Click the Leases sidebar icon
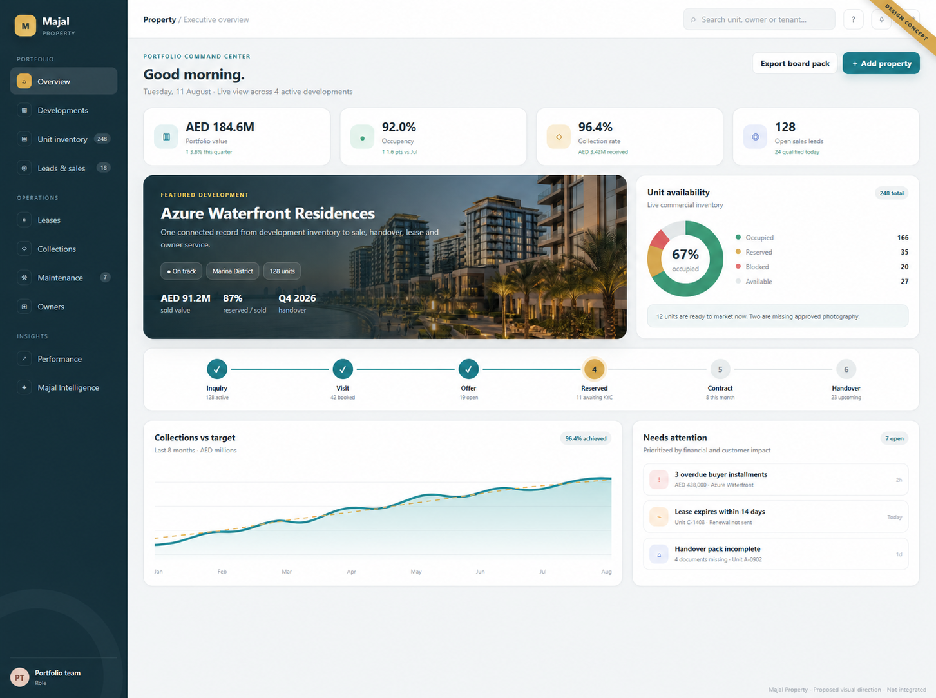 (x=24, y=220)
